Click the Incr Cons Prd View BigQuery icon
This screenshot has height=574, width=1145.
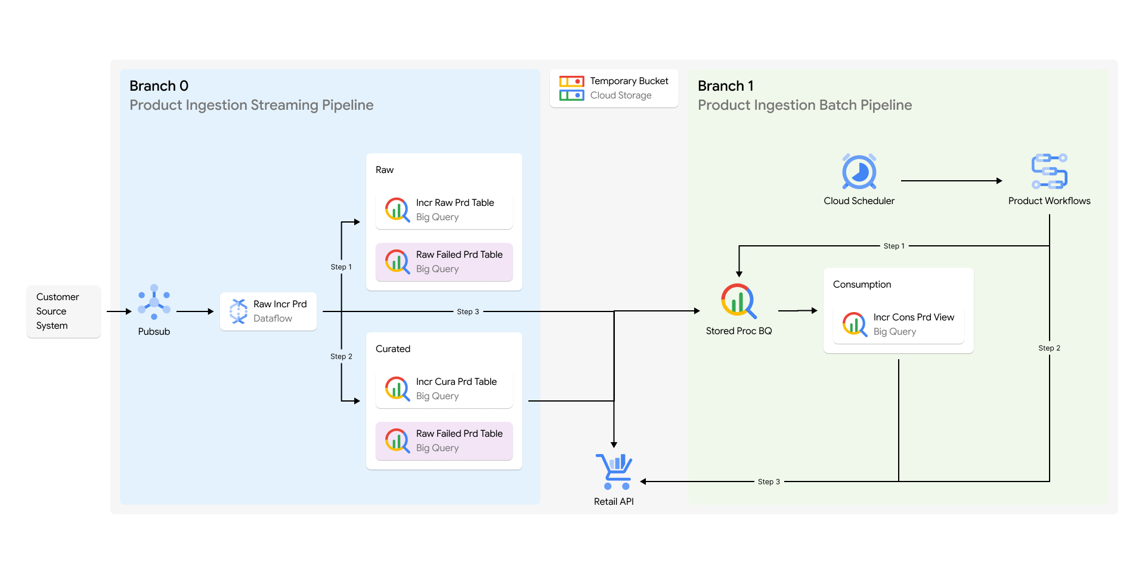(853, 324)
